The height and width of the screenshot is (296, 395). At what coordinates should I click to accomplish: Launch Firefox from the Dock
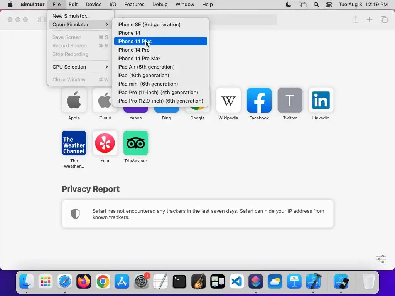coord(84,281)
